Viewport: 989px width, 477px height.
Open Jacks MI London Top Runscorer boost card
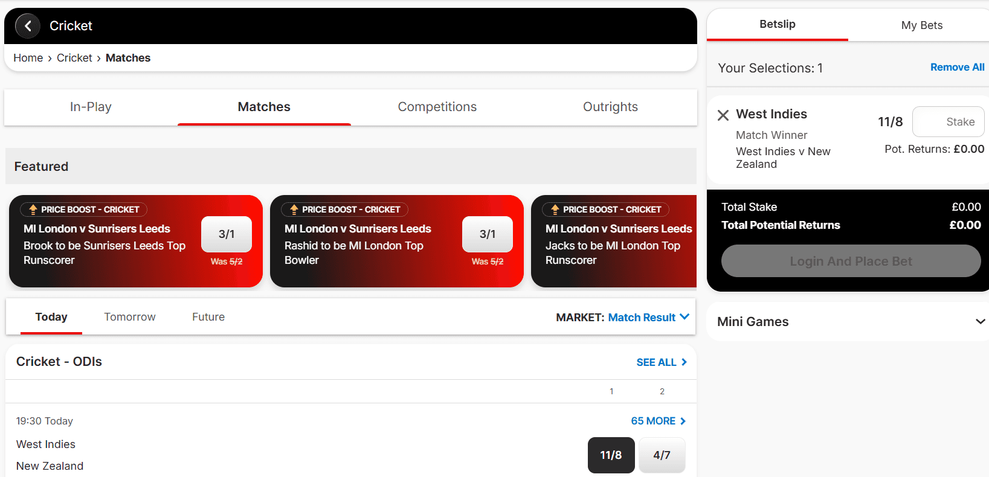pos(614,241)
